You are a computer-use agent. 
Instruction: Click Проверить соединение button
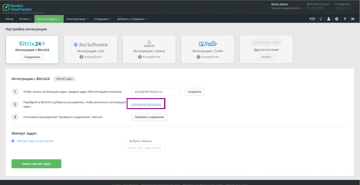tap(149, 117)
